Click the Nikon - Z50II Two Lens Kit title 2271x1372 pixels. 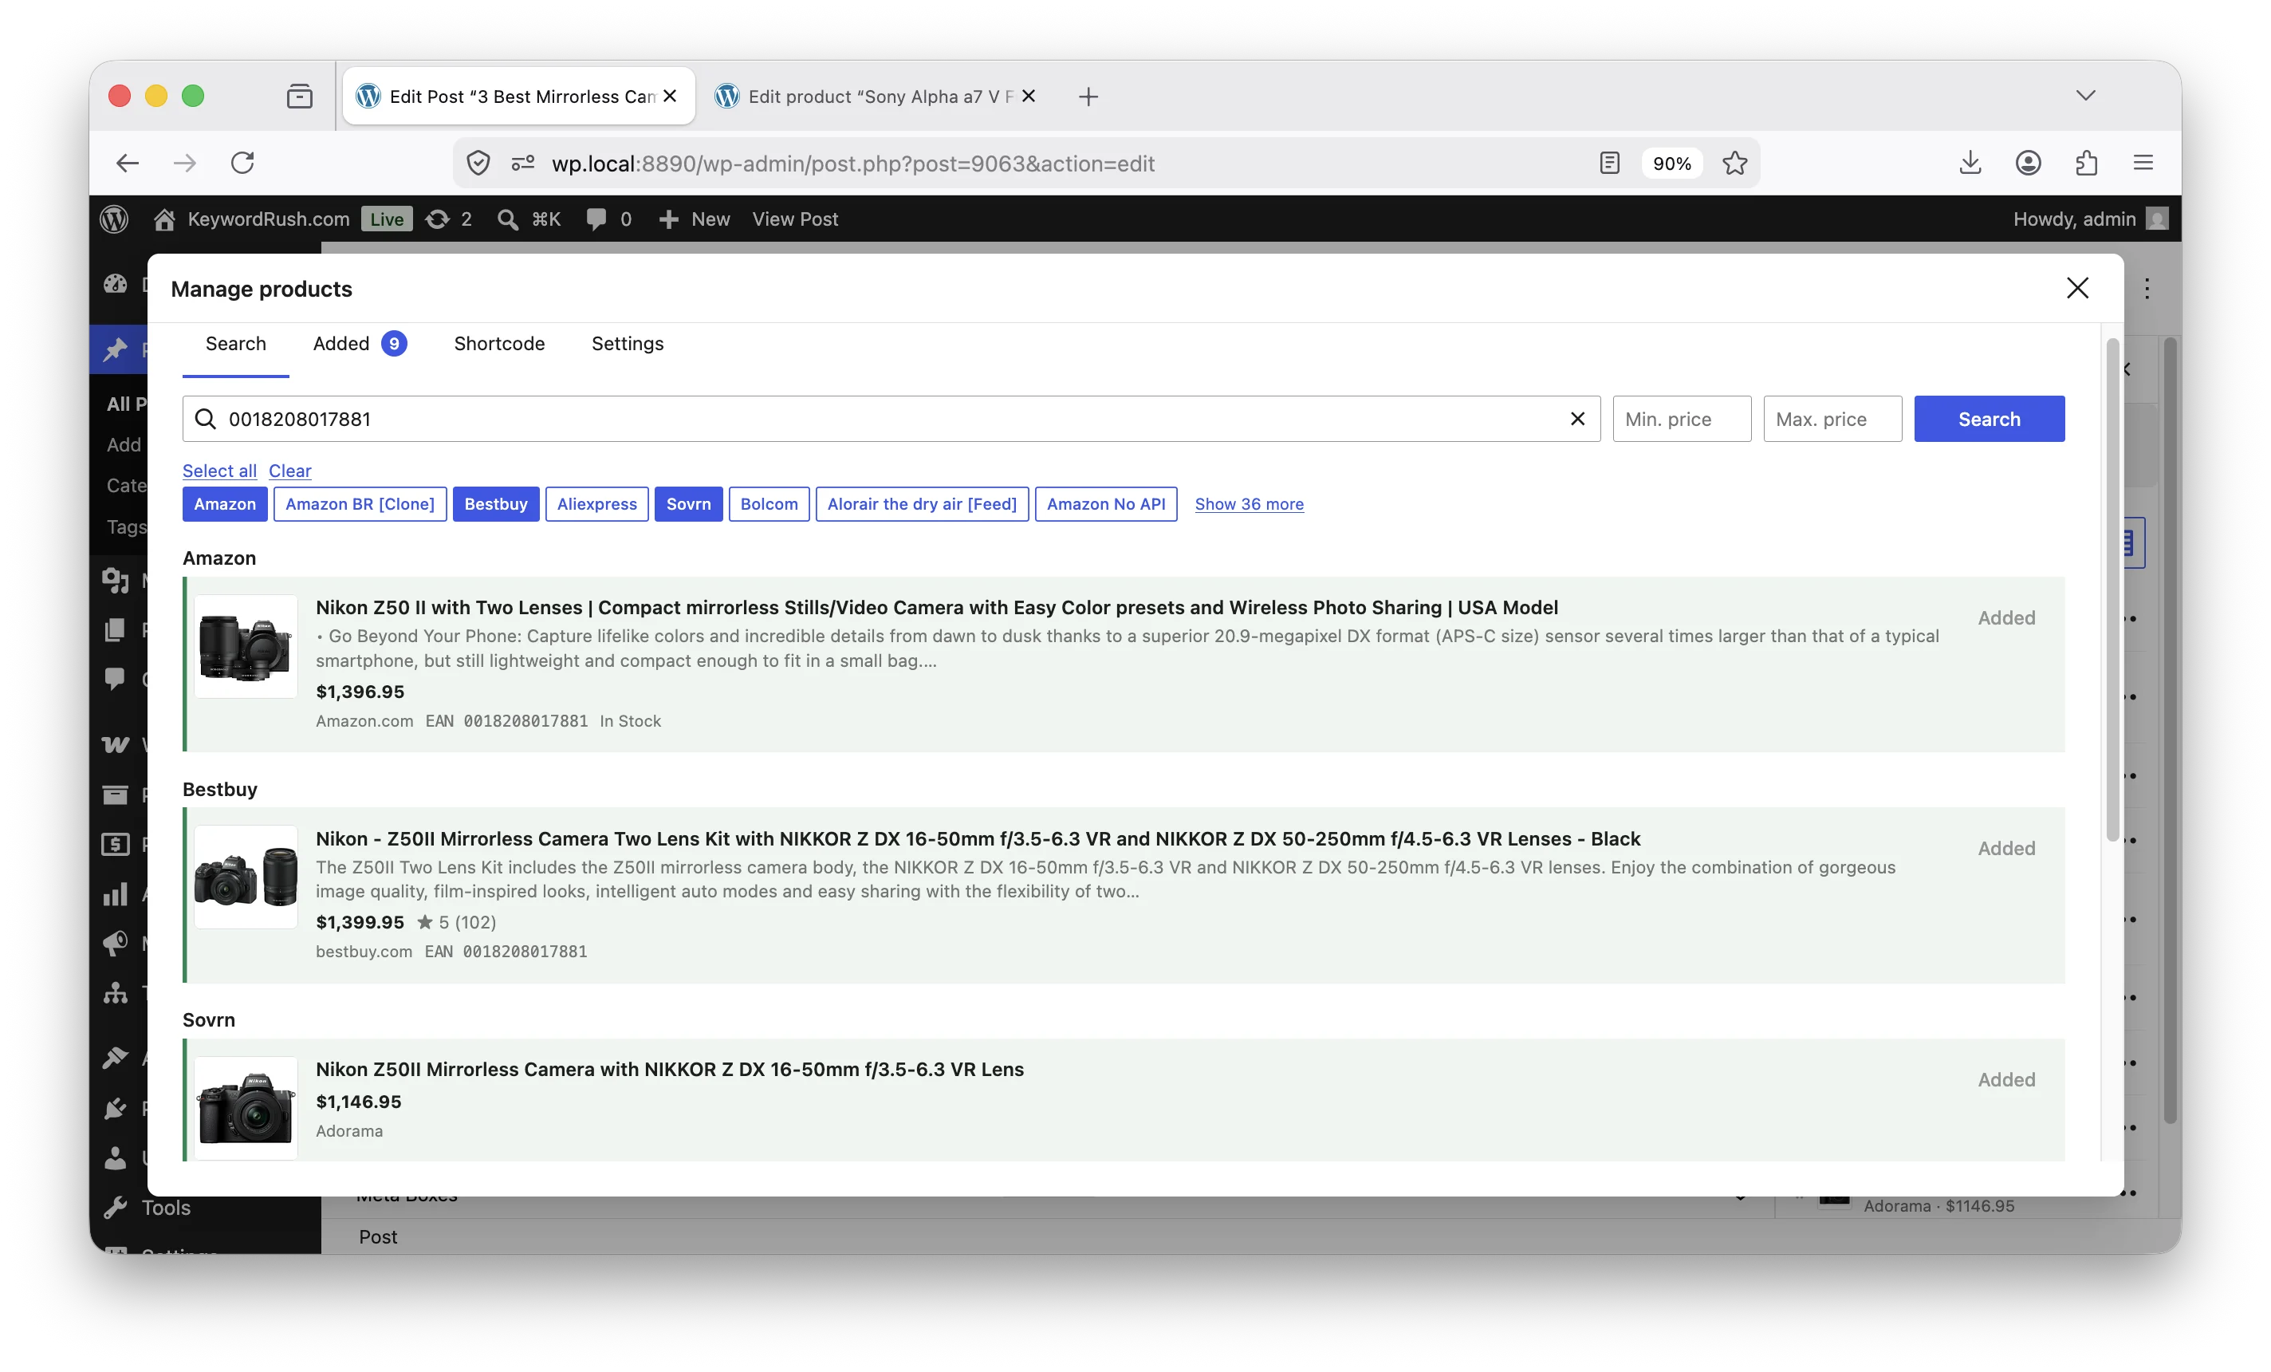pos(978,838)
